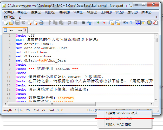Open the 视图(V) menu

(50, 12)
